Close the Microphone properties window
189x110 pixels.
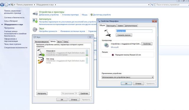pyautogui.click(x=154, y=21)
